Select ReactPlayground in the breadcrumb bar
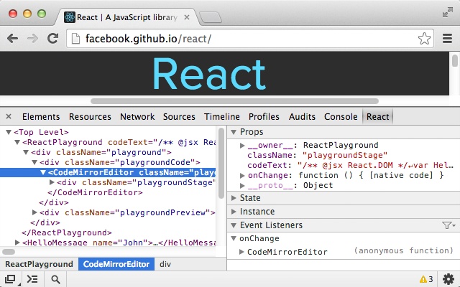460x287 pixels. tap(39, 264)
